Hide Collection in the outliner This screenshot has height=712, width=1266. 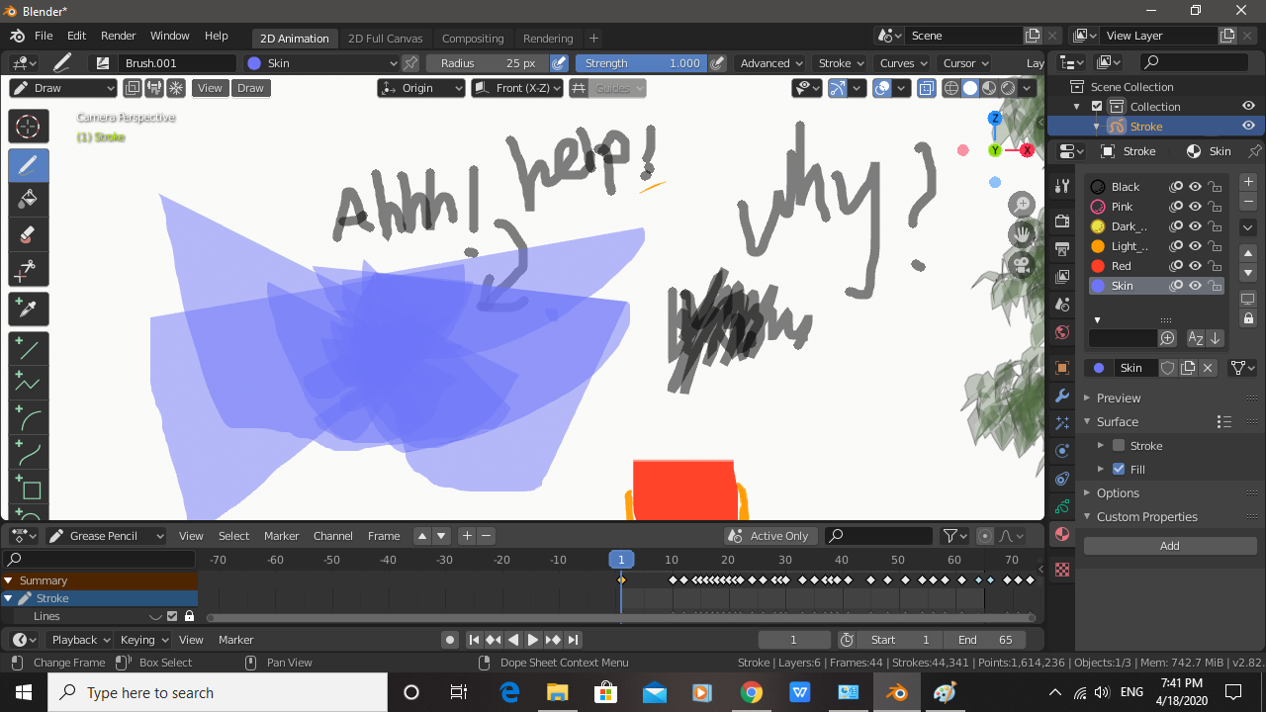(1248, 107)
